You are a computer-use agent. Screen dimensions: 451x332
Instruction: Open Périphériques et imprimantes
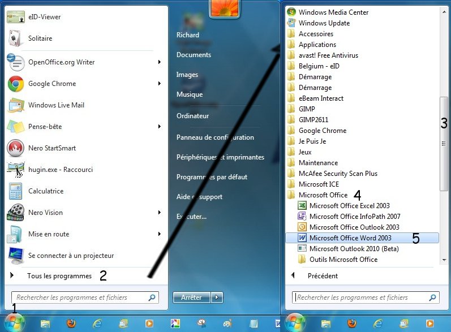click(220, 157)
